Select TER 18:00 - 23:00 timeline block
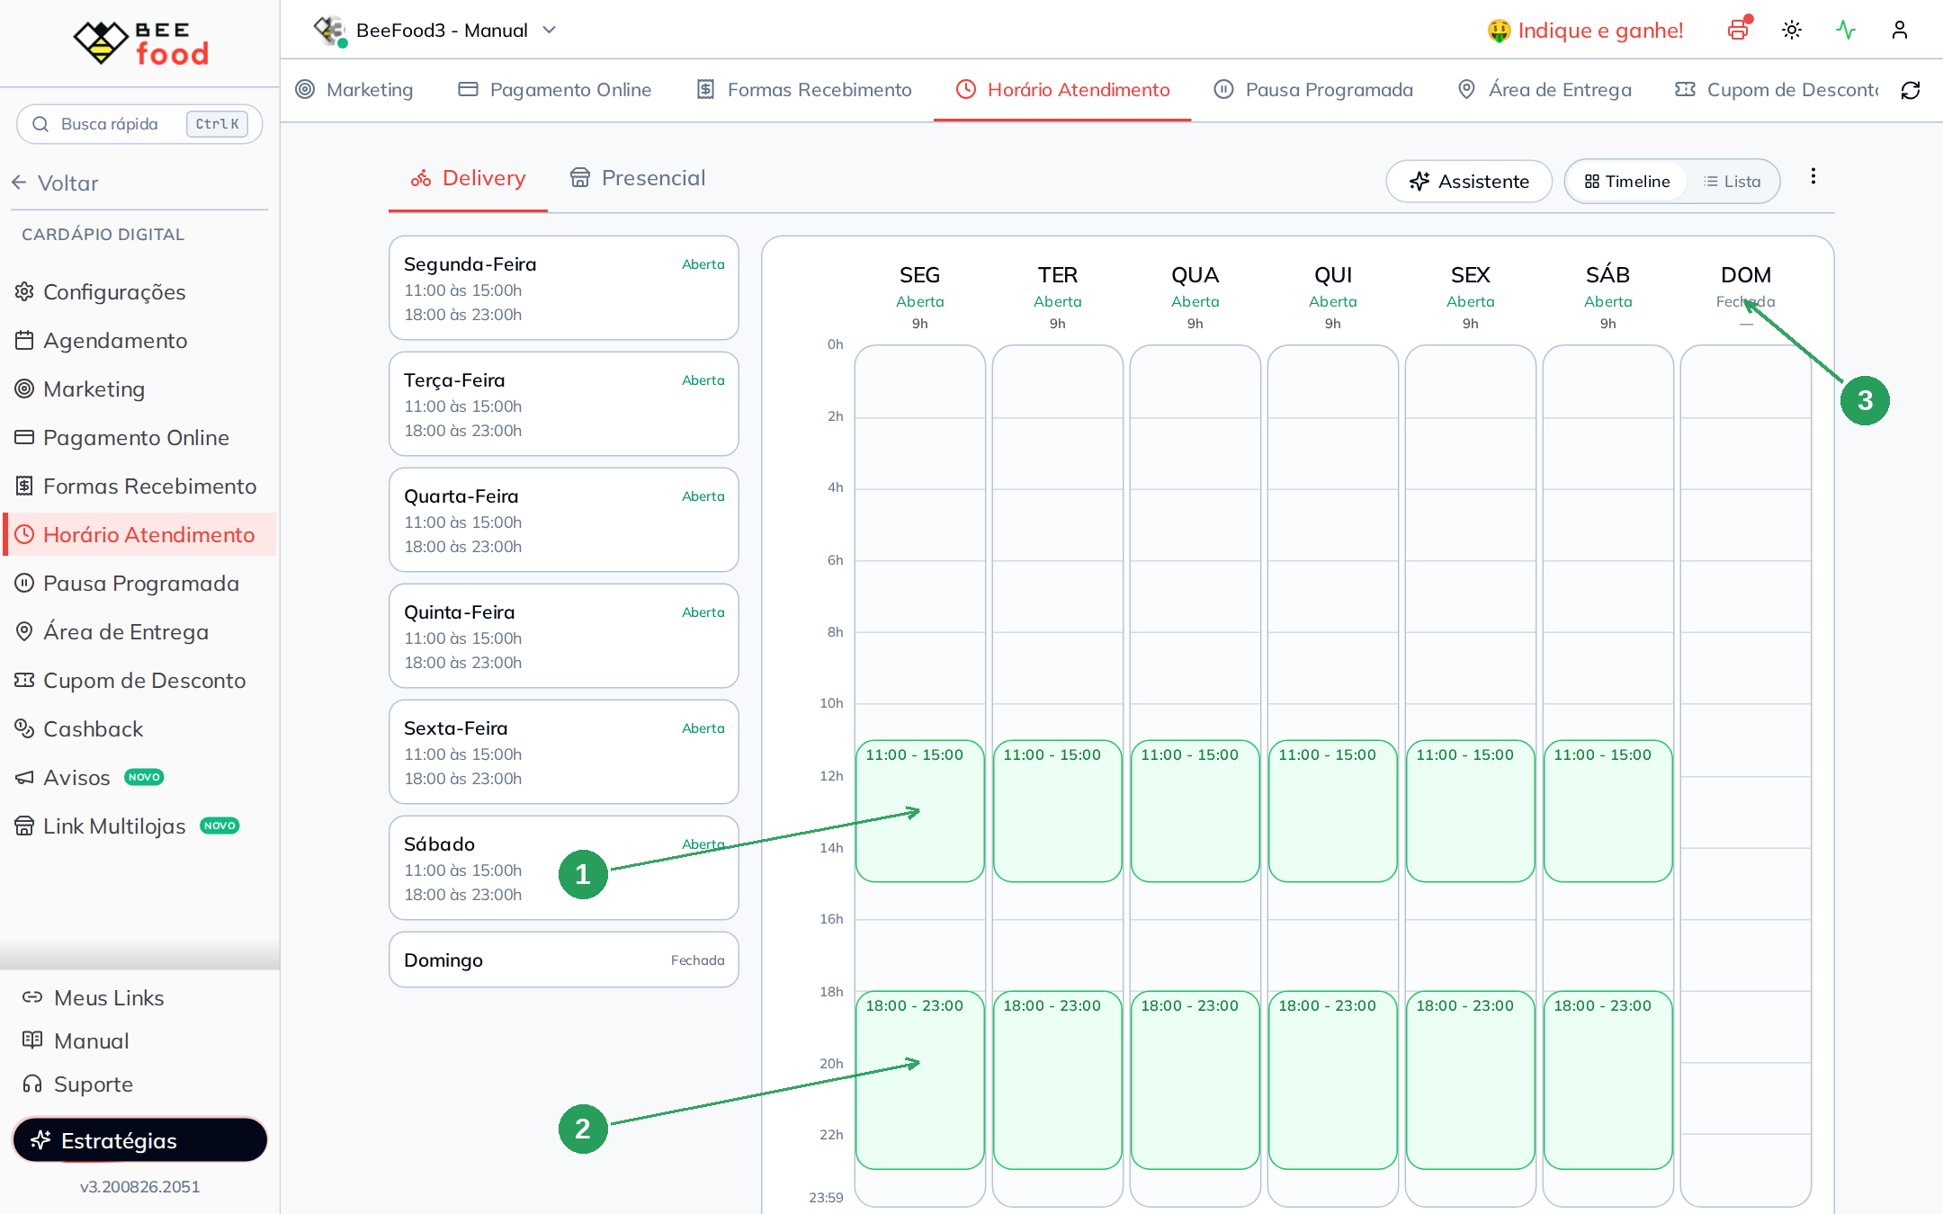The image size is (1943, 1214). tap(1058, 1080)
